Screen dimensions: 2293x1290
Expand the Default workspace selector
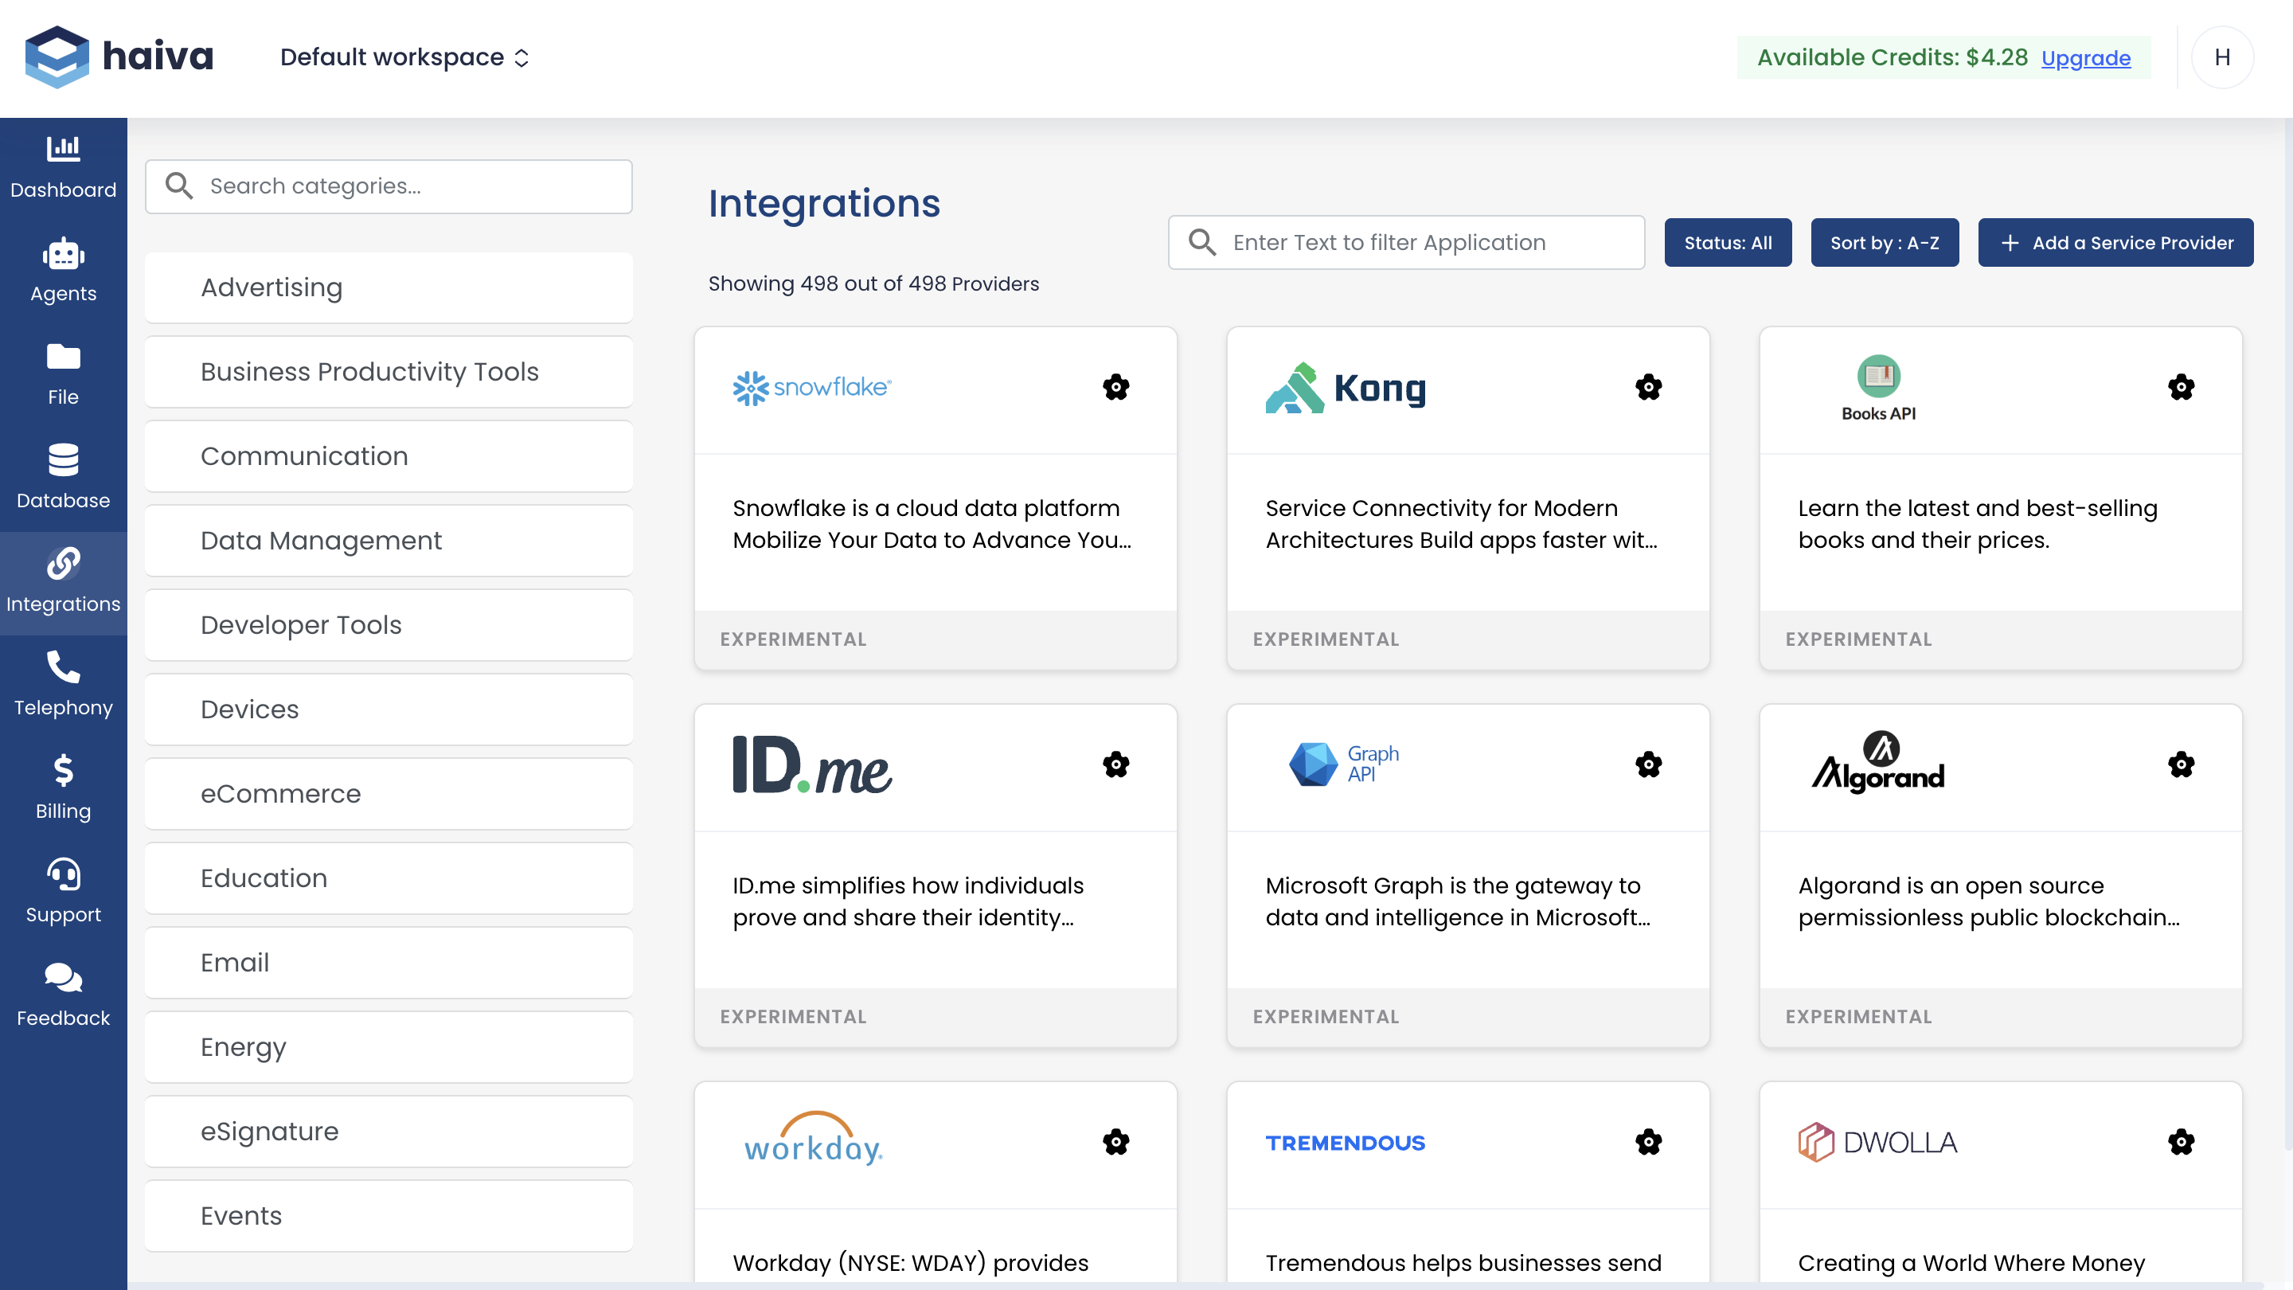405,58
